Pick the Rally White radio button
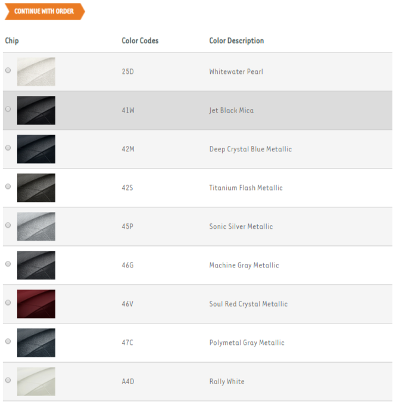 (8, 380)
